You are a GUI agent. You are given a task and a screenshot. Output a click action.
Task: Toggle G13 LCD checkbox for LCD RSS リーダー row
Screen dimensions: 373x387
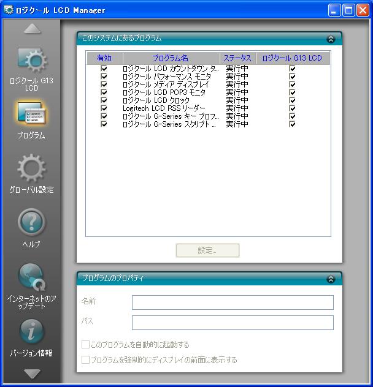pos(292,108)
